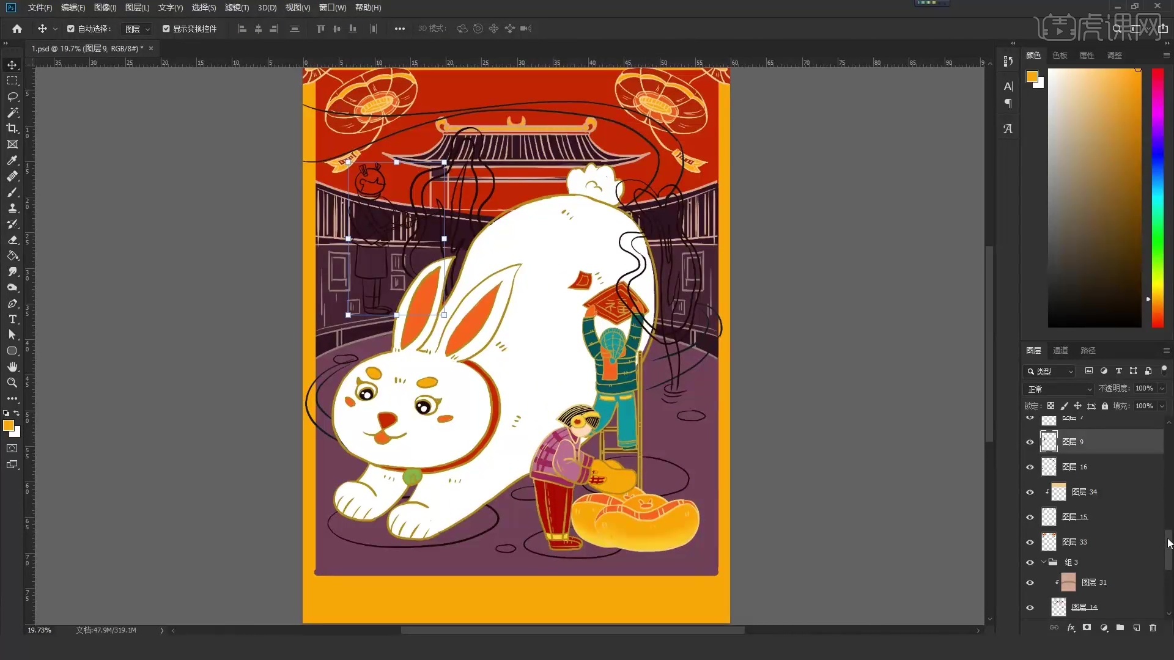
Task: Click the hue spectrum slider
Action: (x=1157, y=197)
